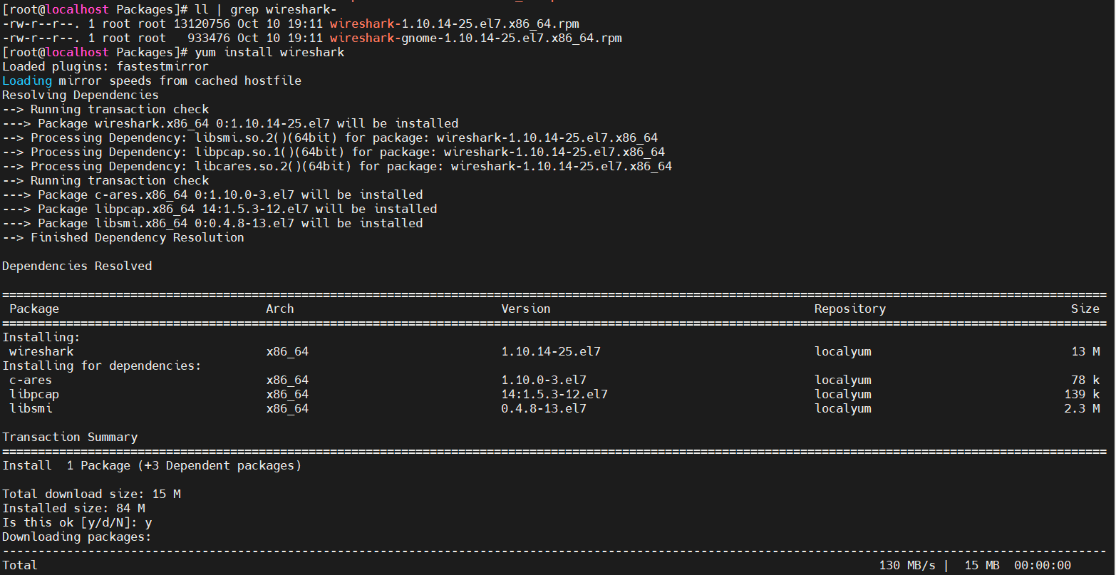This screenshot has width=1116, height=575.
Task: Click the '2.3 M' size value
Action: click(1082, 408)
